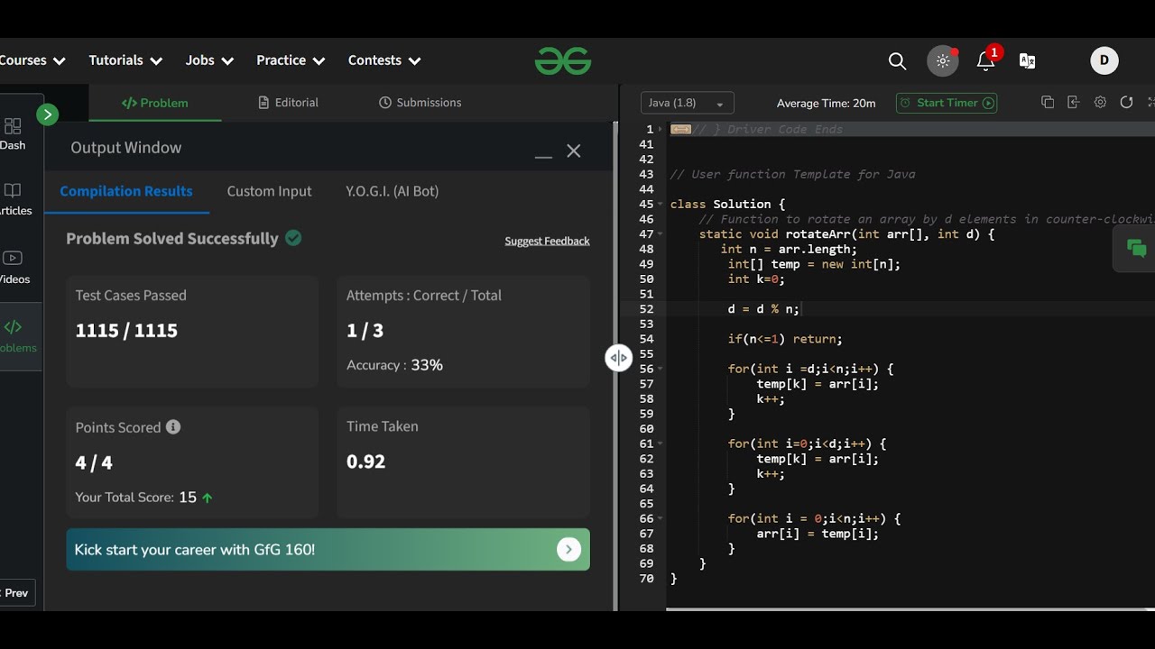1155x649 pixels.
Task: Click the left panel vertical scrollbar
Action: click(x=615, y=366)
